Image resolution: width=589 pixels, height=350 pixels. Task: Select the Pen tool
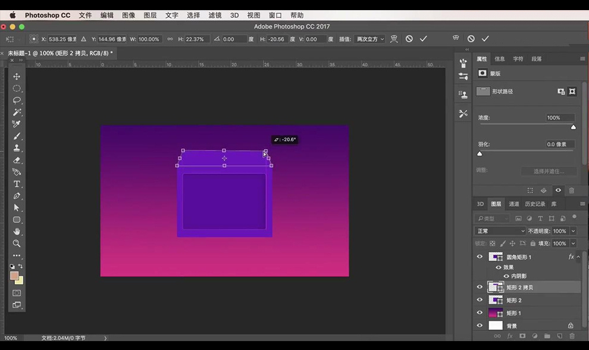click(17, 196)
